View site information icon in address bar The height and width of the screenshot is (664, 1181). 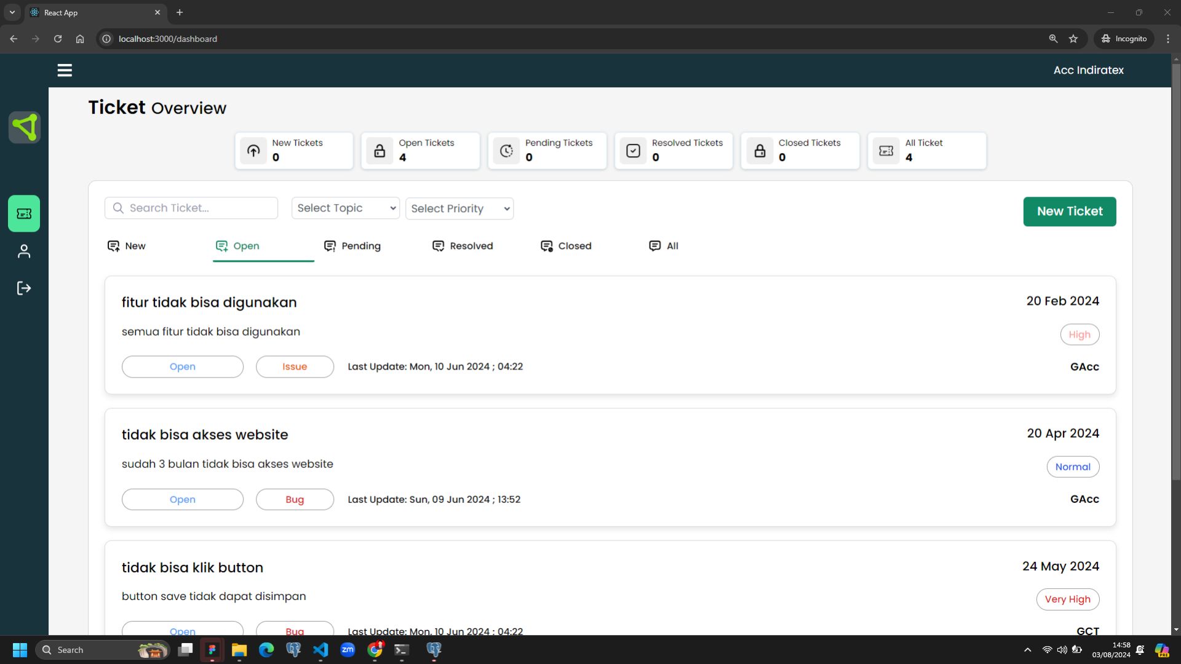point(106,39)
